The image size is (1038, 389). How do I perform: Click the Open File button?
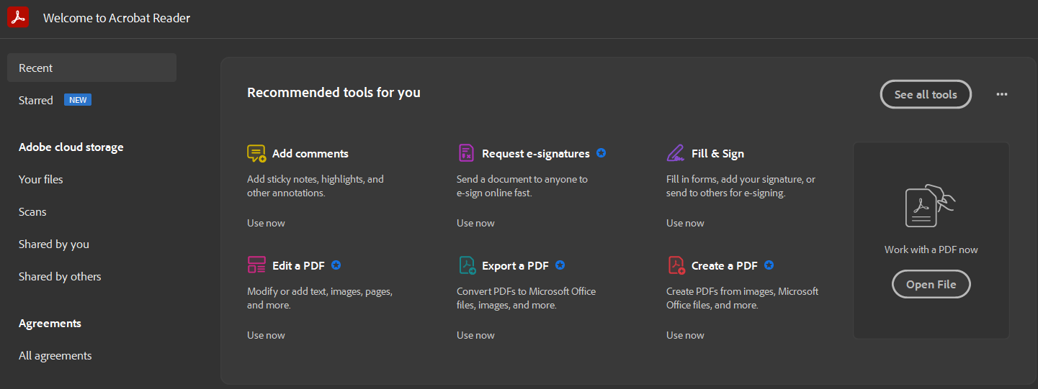[x=931, y=284]
